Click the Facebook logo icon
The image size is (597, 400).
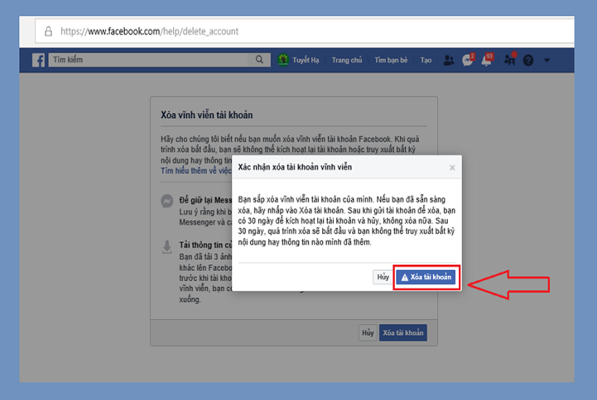pyautogui.click(x=38, y=60)
